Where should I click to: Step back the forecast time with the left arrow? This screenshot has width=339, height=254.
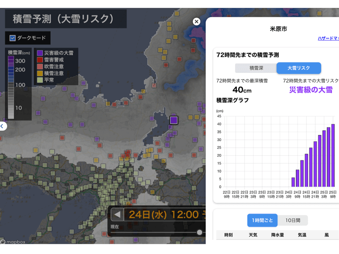tap(117, 215)
